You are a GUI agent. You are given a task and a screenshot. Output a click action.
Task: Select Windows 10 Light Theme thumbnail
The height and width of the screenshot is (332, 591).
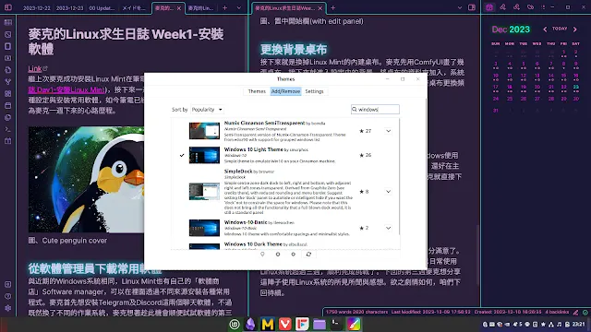coord(204,155)
